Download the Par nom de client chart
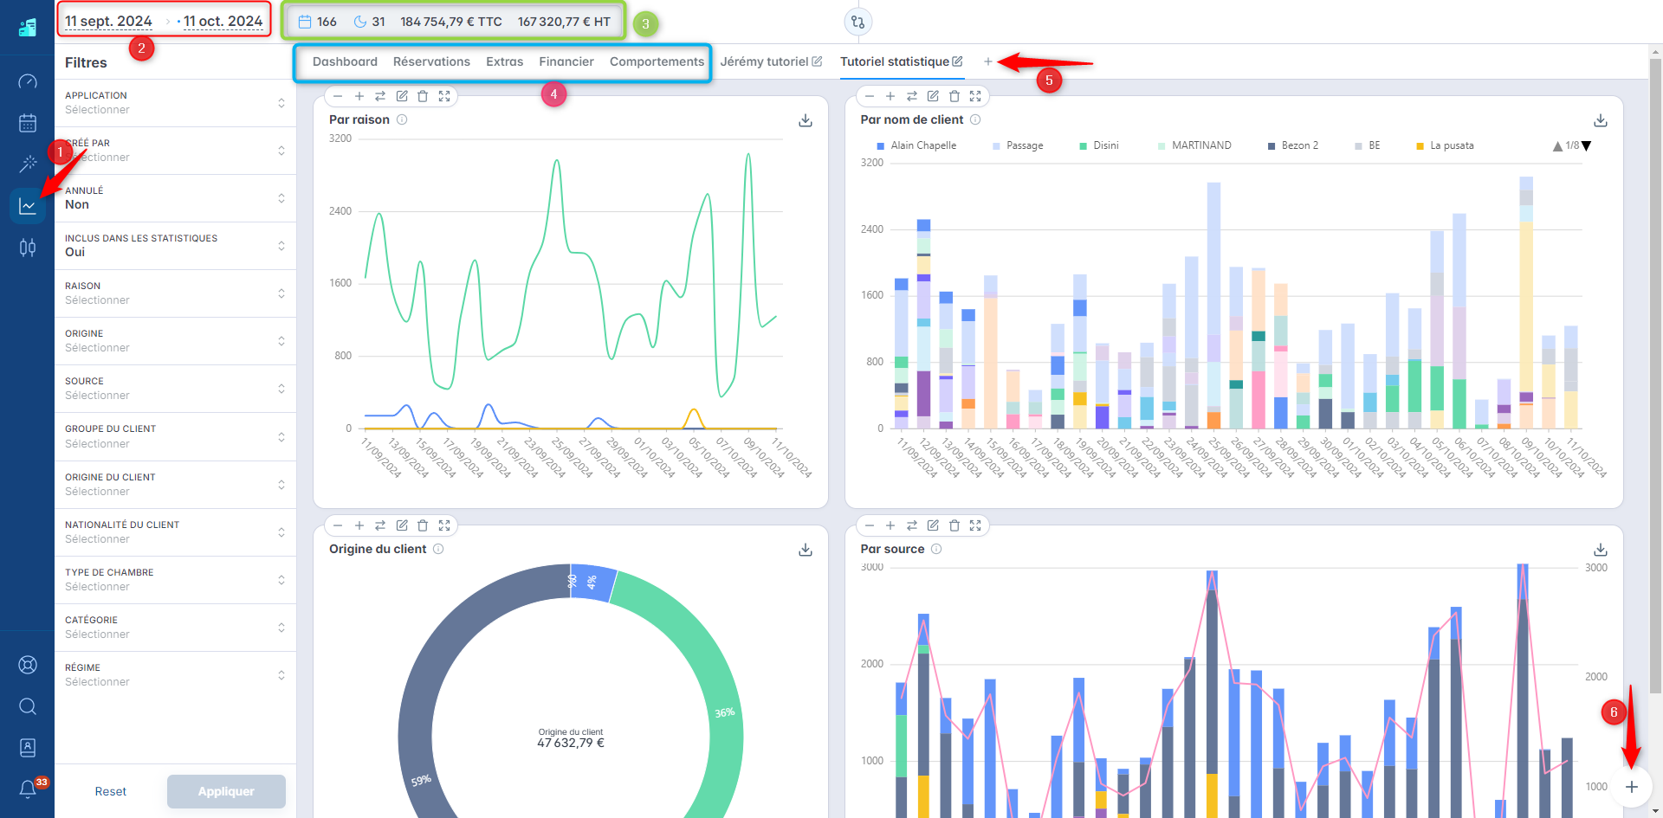 tap(1601, 120)
